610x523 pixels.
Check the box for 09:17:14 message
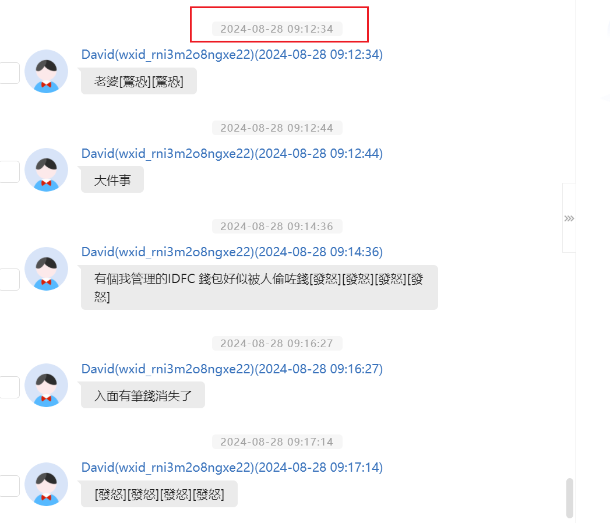pyautogui.click(x=9, y=486)
